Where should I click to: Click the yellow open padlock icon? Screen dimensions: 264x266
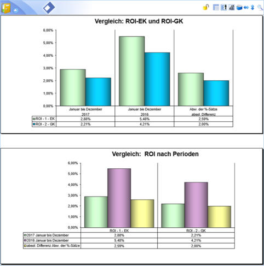(206, 7)
